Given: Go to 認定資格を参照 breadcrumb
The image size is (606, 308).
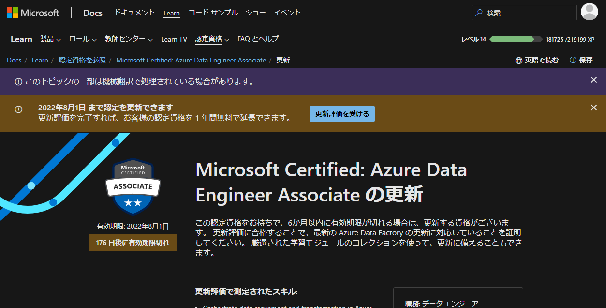Looking at the screenshot, I should (82, 60).
